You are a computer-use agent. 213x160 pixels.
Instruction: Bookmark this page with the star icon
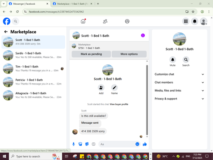[x=193, y=12]
